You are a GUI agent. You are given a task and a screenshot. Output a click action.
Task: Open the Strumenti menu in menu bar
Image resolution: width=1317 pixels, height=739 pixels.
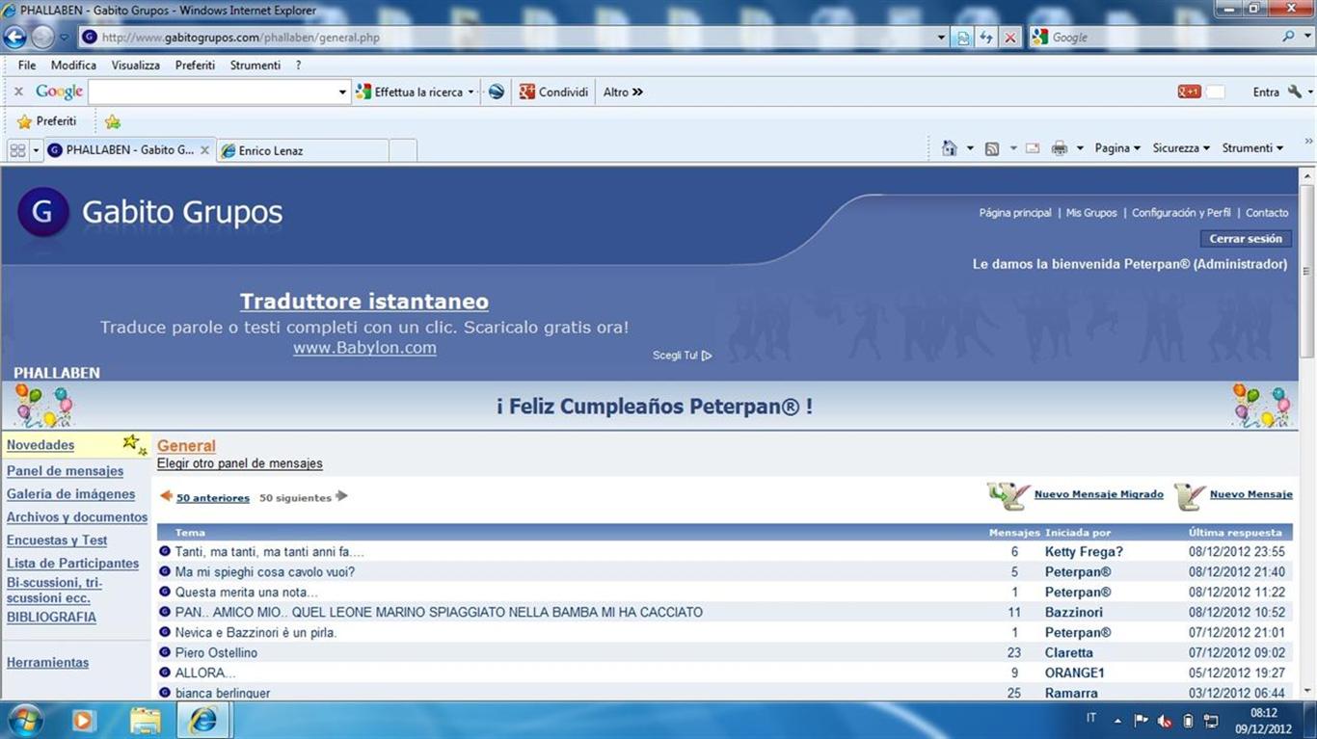point(255,66)
